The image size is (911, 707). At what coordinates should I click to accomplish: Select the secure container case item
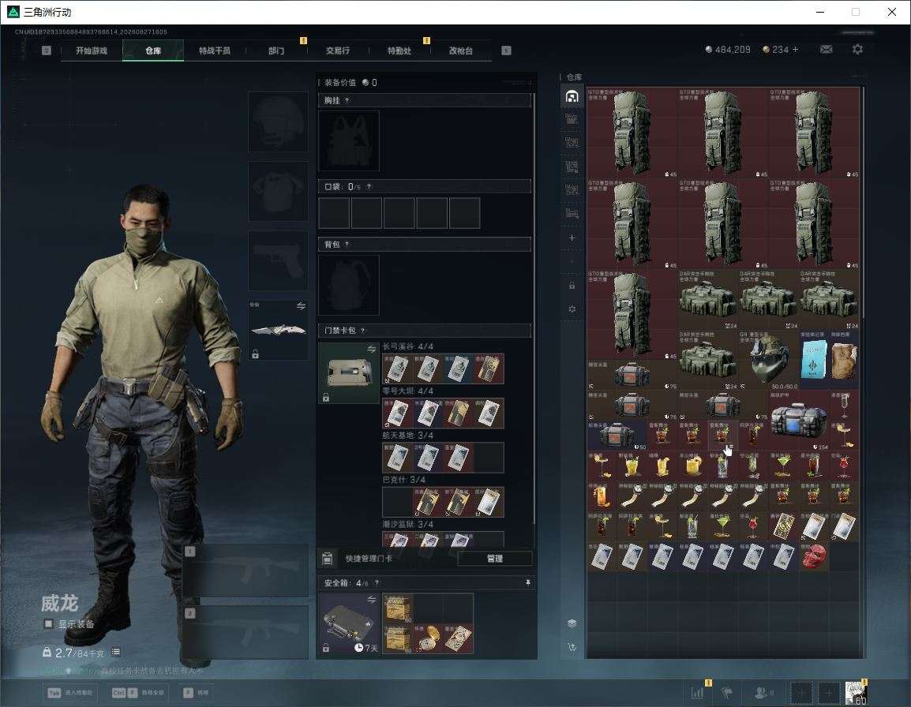pos(349,623)
